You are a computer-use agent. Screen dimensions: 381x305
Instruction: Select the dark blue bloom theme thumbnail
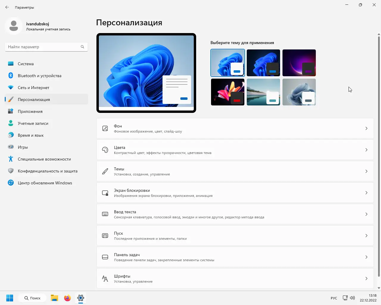click(x=263, y=63)
